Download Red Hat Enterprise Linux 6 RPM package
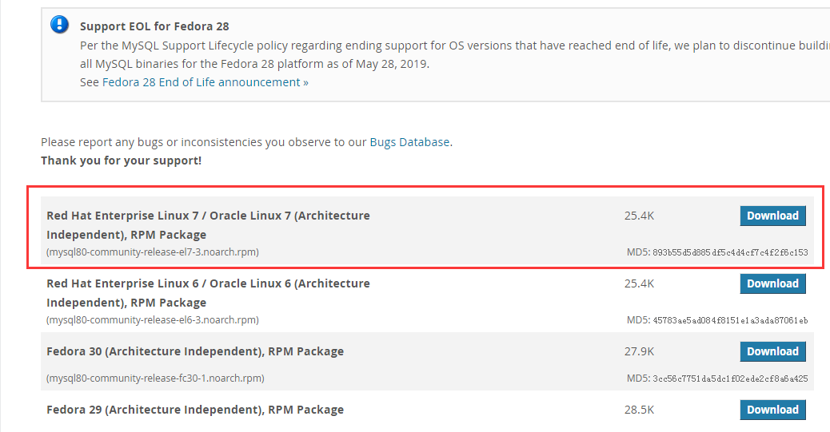The width and height of the screenshot is (830, 432). click(772, 283)
